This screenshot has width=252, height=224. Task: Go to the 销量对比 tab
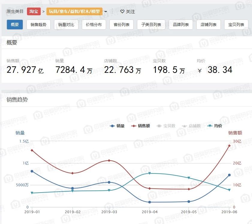click(x=66, y=25)
